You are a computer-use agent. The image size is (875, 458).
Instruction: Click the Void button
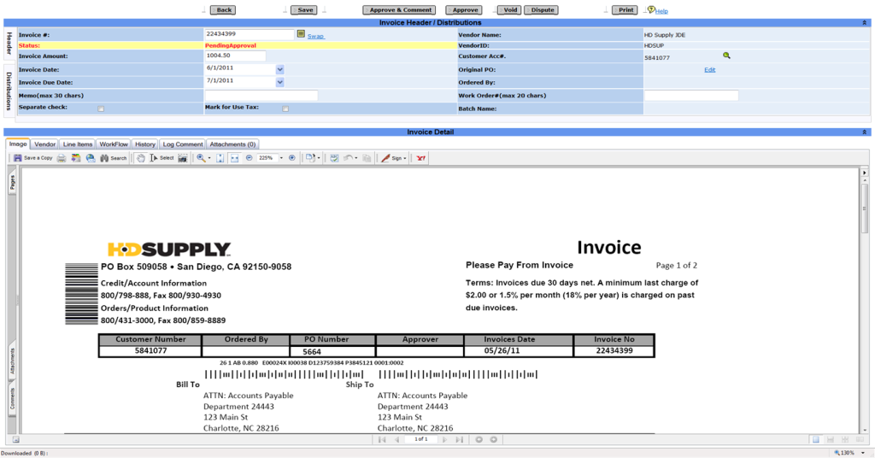[509, 10]
